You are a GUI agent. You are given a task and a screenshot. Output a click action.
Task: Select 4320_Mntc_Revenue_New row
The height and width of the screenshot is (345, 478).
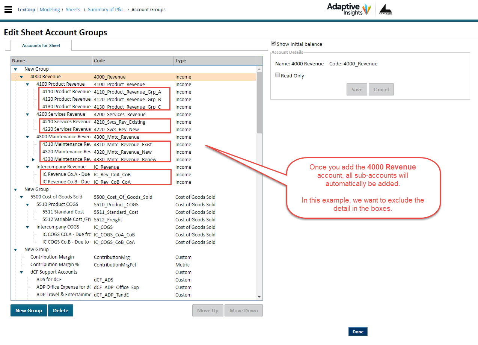(133, 152)
